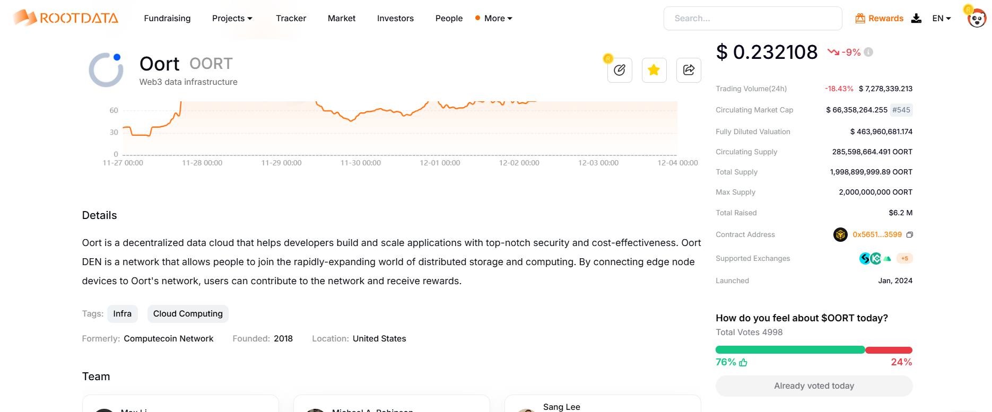This screenshot has height=412, width=992.
Task: Click the download app icon
Action: tap(916, 18)
